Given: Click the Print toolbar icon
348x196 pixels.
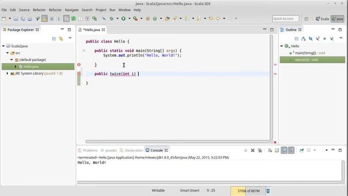Looking at the screenshot, I should tap(30, 19).
